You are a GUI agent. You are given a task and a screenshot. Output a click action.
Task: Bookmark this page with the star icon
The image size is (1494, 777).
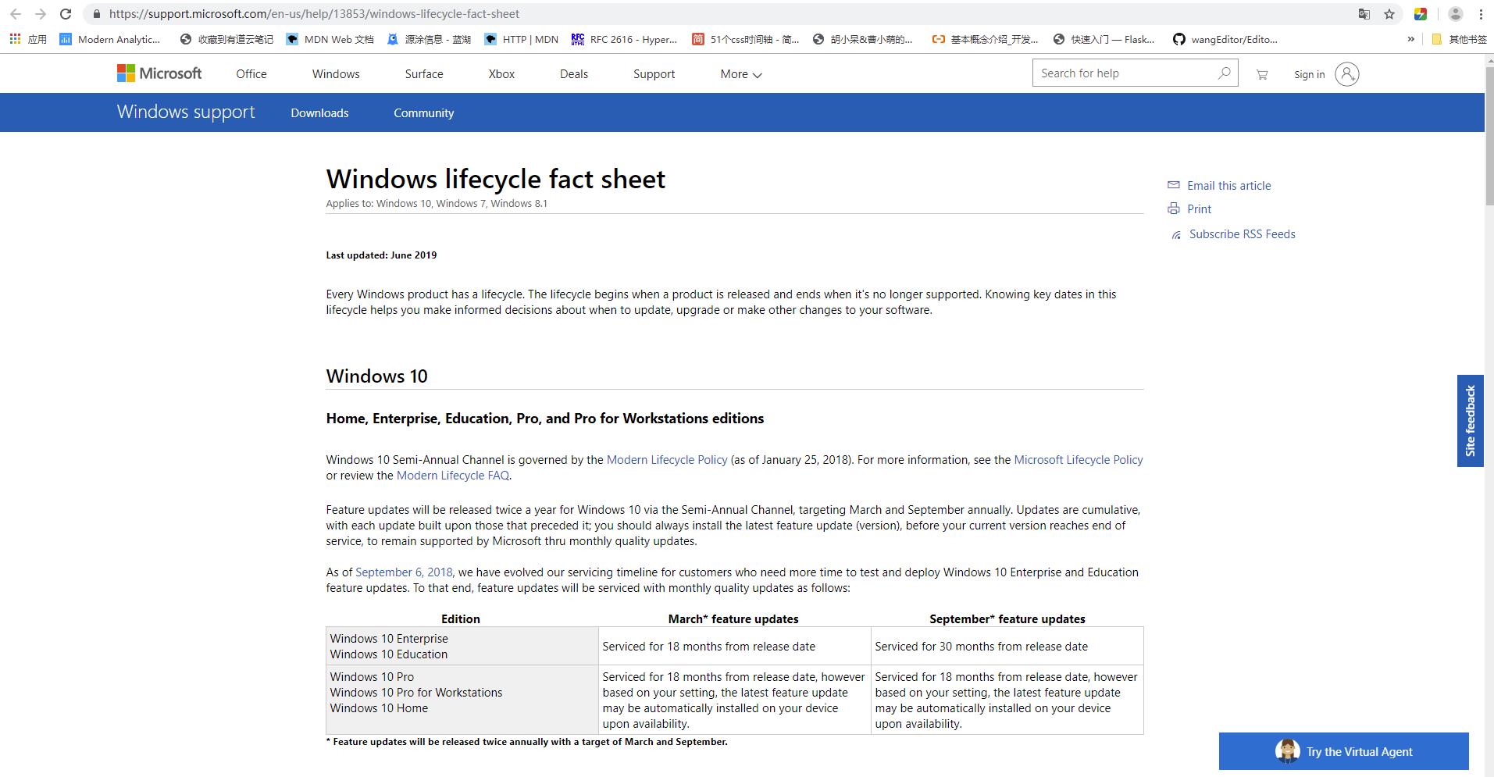pos(1389,14)
